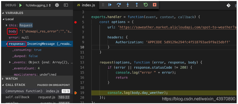Click line number 14 in the gutter

pos(82,68)
